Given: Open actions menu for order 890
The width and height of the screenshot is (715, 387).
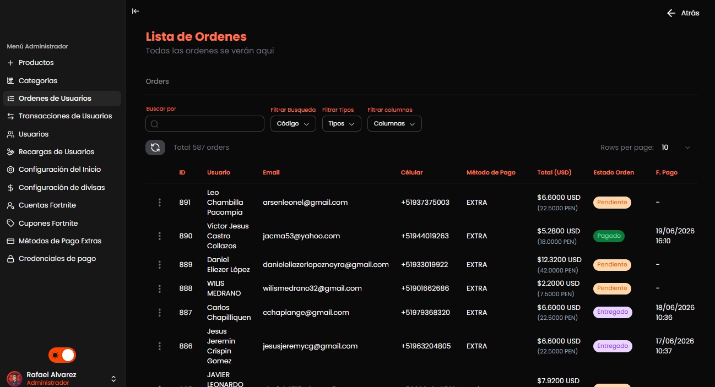Looking at the screenshot, I should (x=160, y=236).
